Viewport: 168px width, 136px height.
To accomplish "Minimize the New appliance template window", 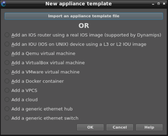I will pos(153,4).
